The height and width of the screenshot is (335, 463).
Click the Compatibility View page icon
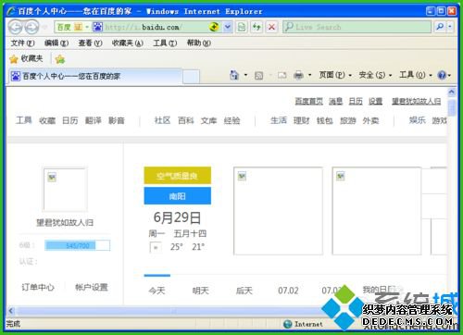[242, 27]
